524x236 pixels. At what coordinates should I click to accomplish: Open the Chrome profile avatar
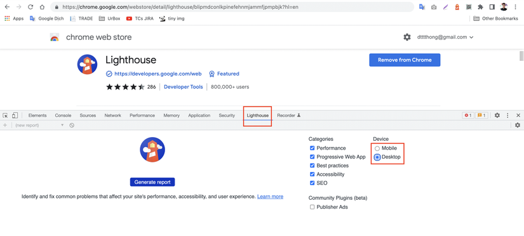pyautogui.click(x=504, y=7)
